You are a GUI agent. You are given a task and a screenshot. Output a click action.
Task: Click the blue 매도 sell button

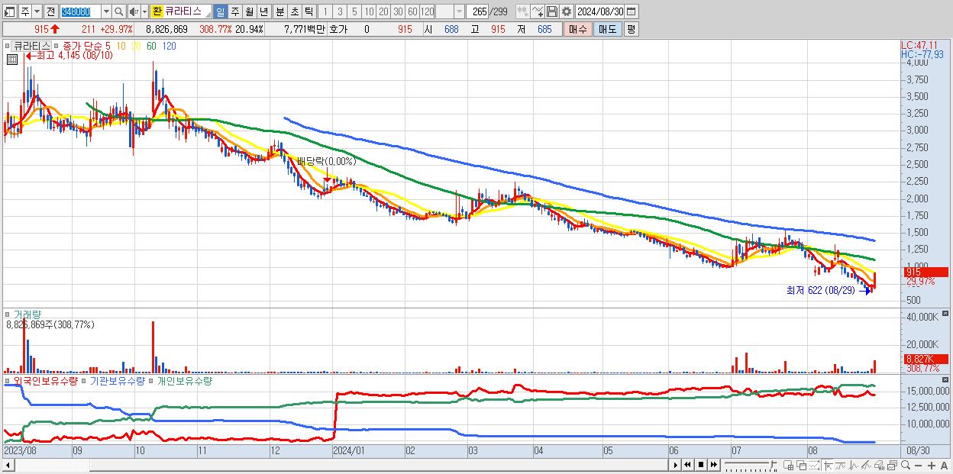pyautogui.click(x=607, y=29)
